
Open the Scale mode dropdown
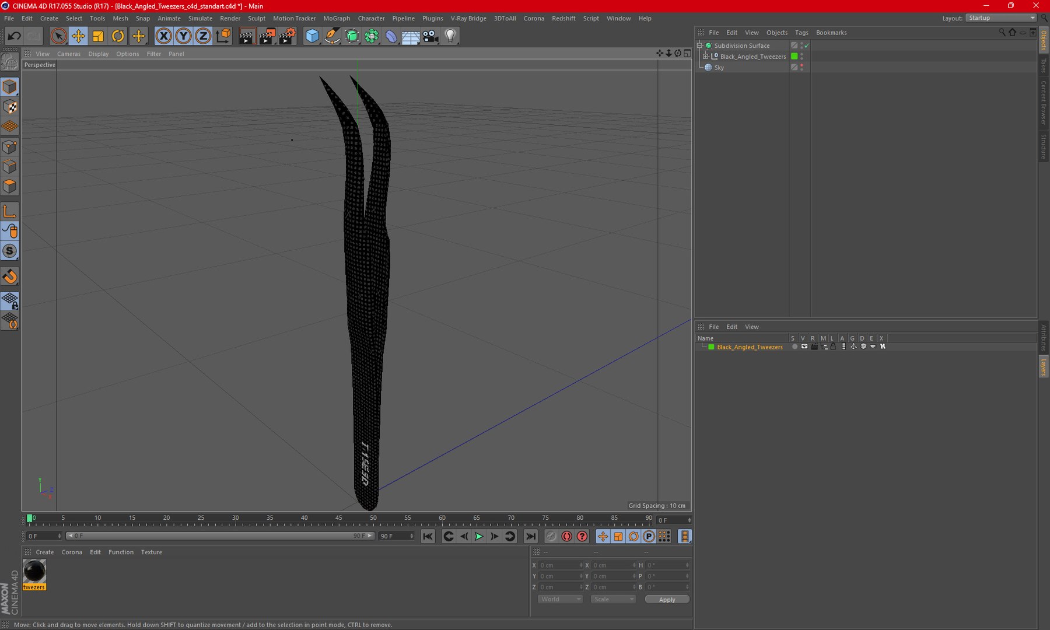pos(613,600)
